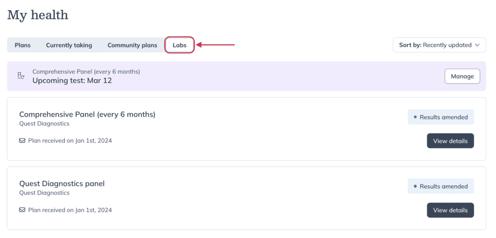
Task: Click envelope icon under Comprehensive Panel card
Action: [22, 141]
